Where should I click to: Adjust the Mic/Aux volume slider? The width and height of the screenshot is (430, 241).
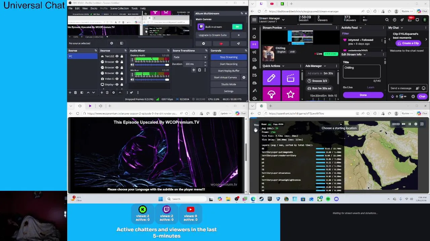point(151,79)
